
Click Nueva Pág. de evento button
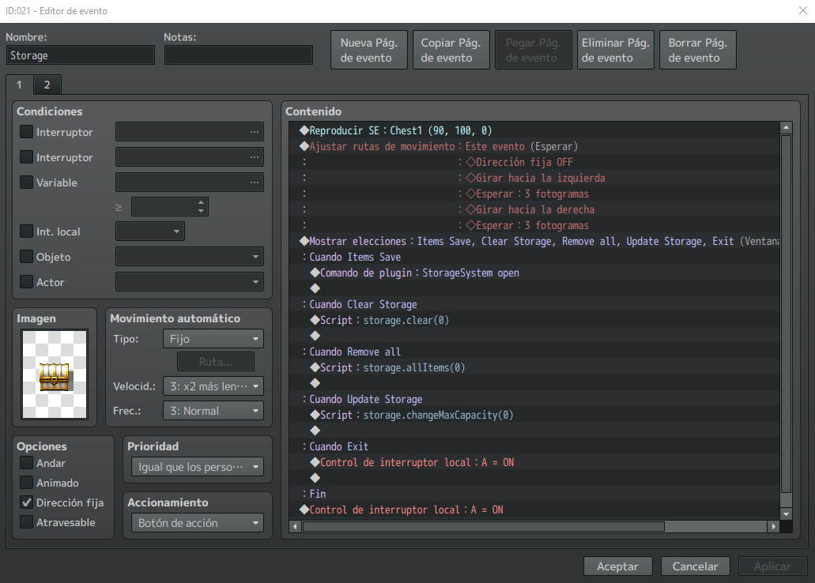point(369,50)
